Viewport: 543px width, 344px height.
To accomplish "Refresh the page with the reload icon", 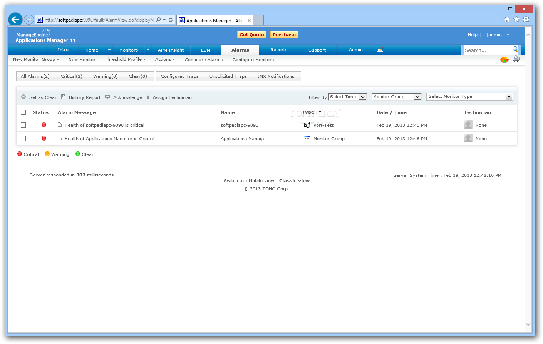I will pyautogui.click(x=171, y=20).
